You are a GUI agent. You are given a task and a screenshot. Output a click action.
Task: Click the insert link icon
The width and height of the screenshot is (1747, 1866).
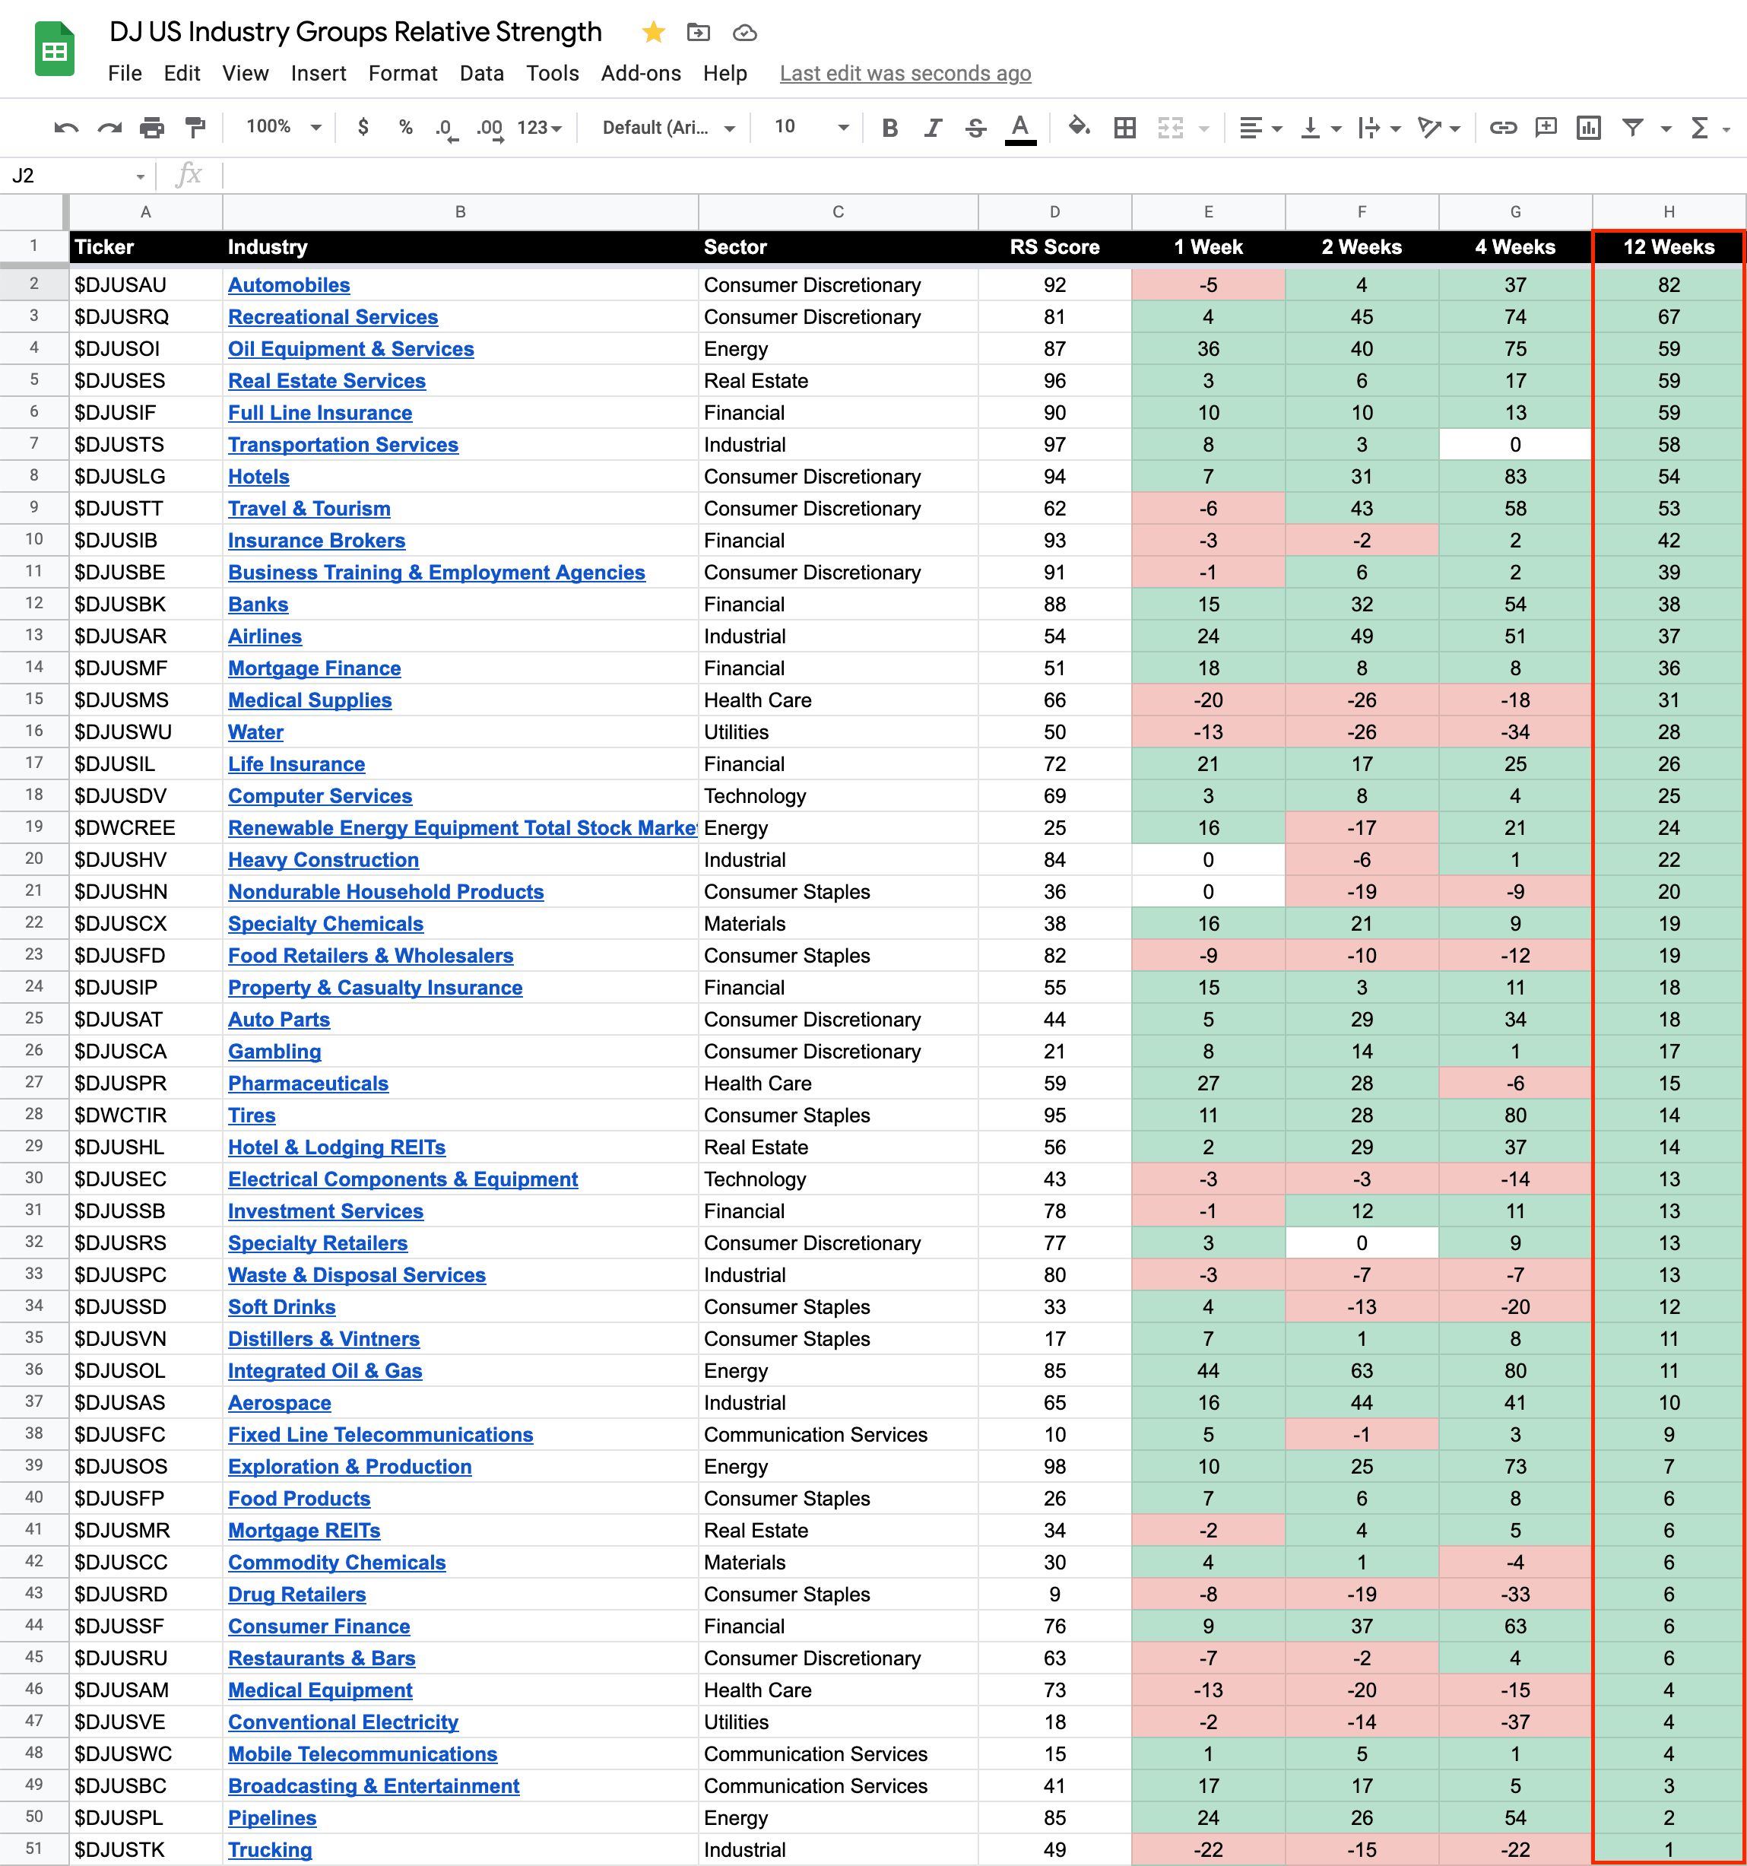coord(1502,128)
